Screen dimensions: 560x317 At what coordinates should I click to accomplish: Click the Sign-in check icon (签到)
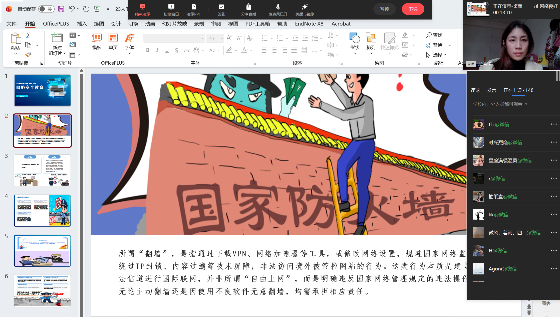click(221, 7)
